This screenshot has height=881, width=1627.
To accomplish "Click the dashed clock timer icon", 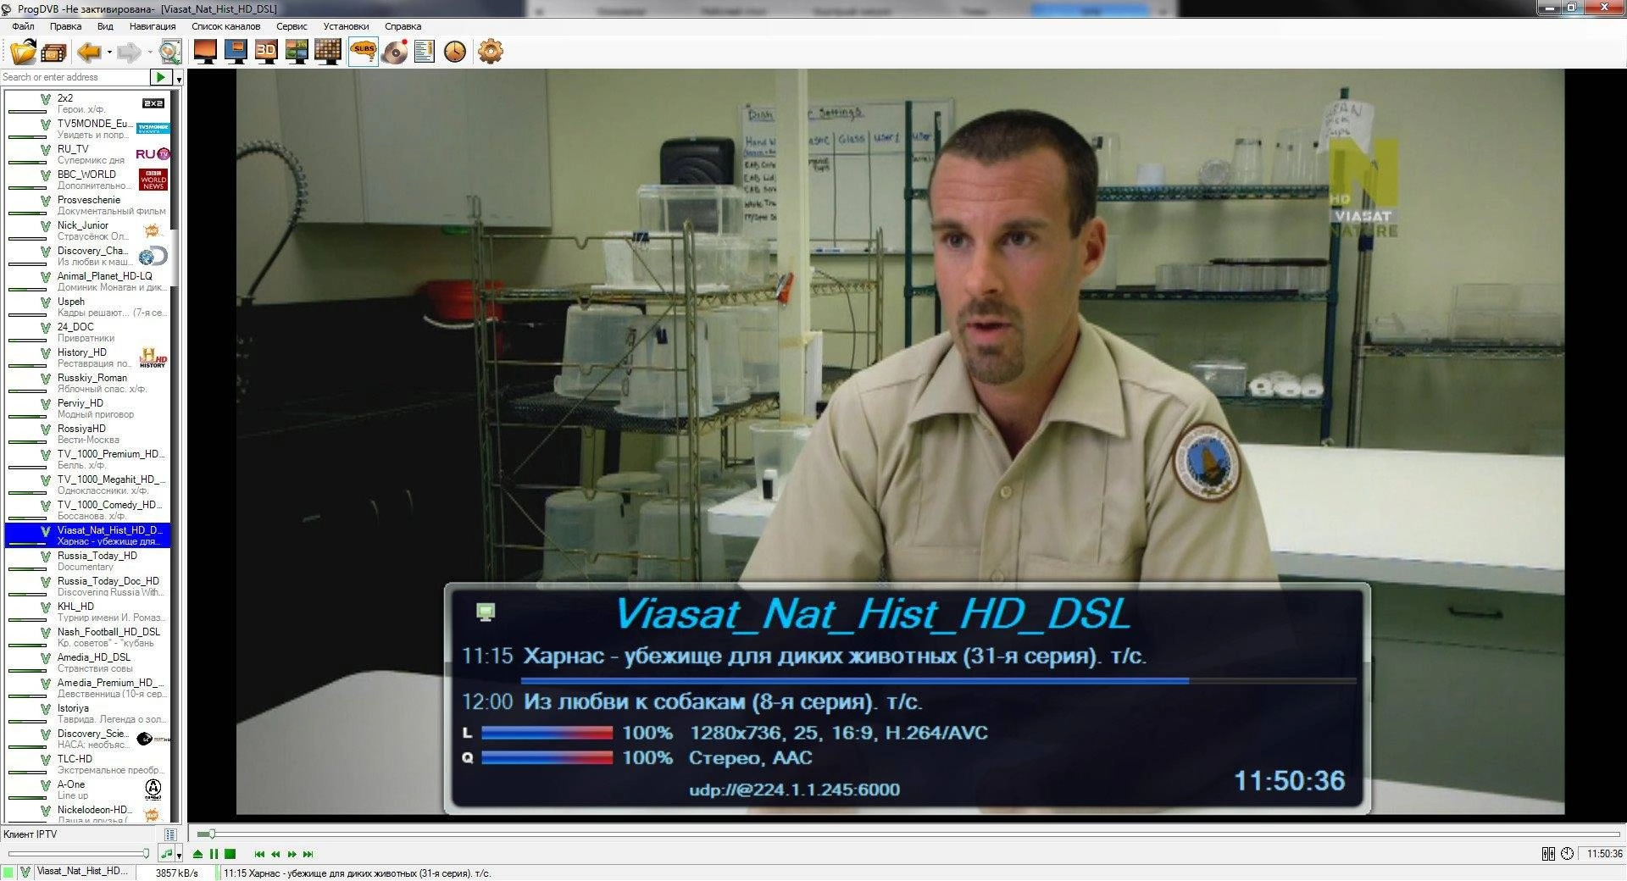I will pyautogui.click(x=1567, y=854).
